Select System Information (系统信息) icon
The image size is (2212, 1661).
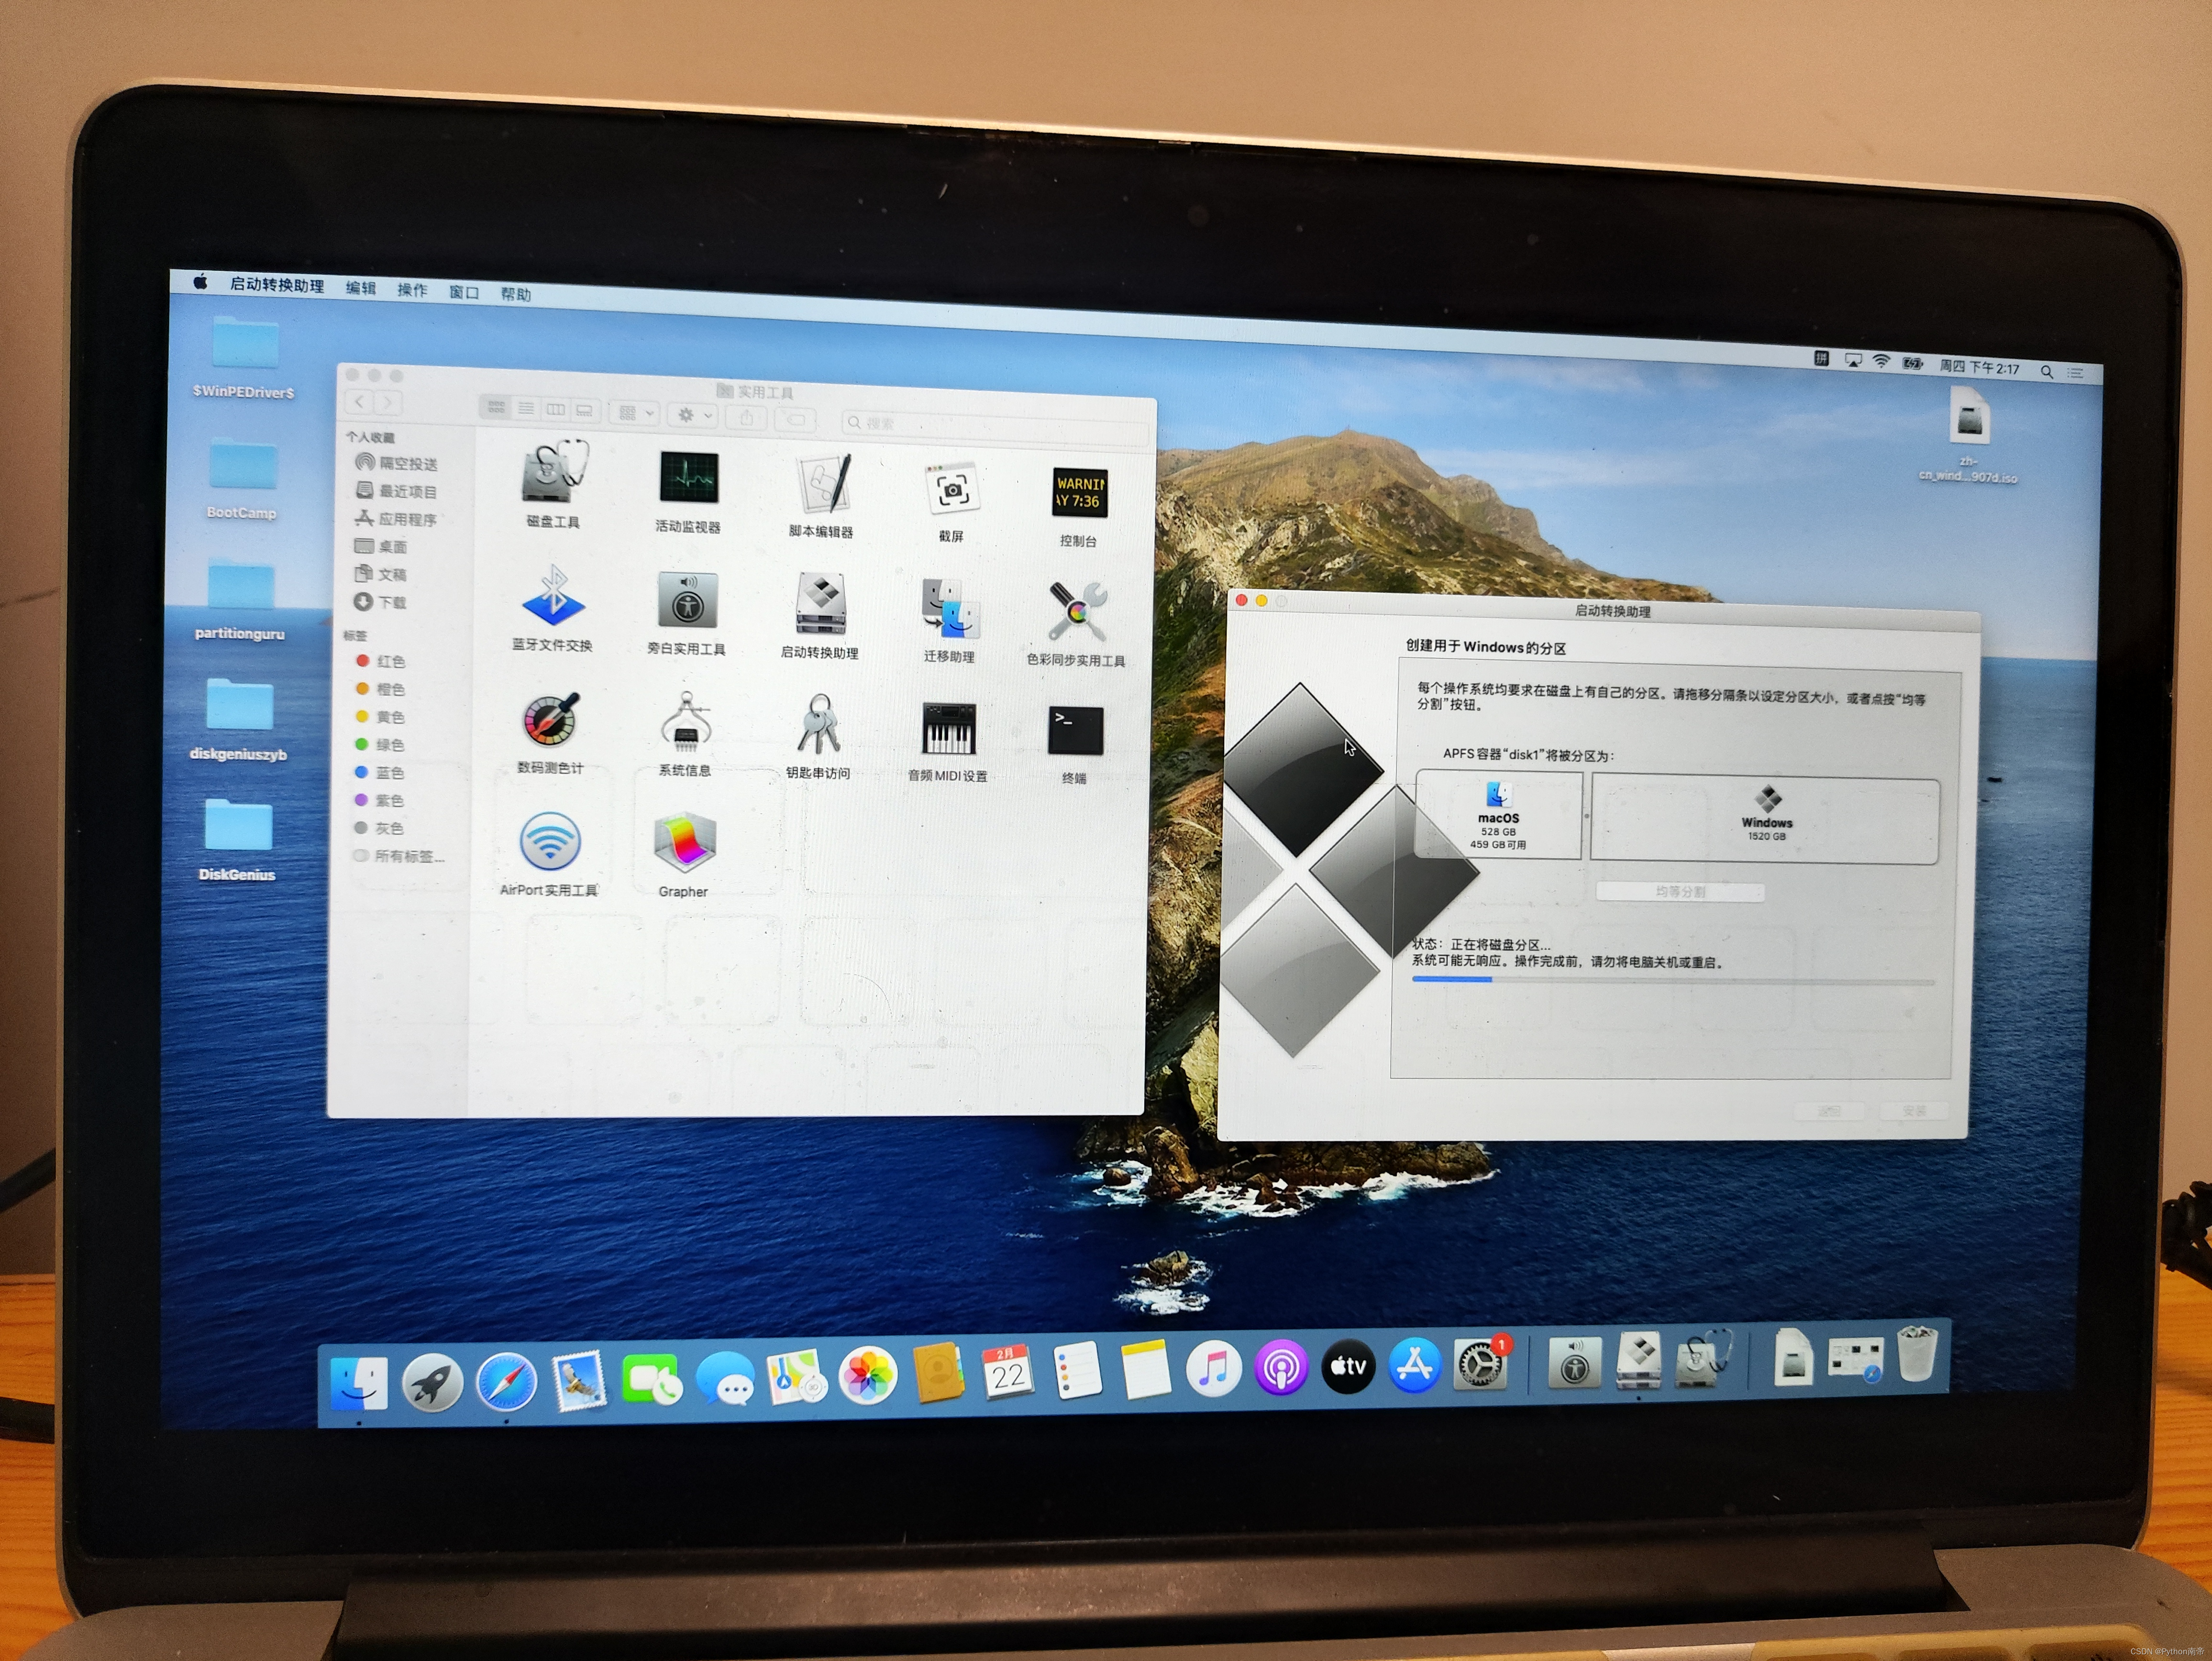click(x=685, y=722)
